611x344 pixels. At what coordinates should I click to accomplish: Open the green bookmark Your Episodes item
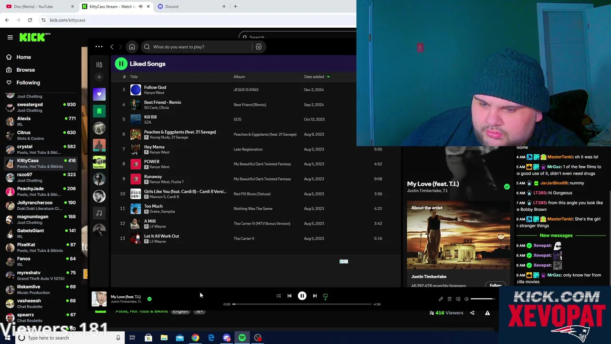[x=99, y=111]
